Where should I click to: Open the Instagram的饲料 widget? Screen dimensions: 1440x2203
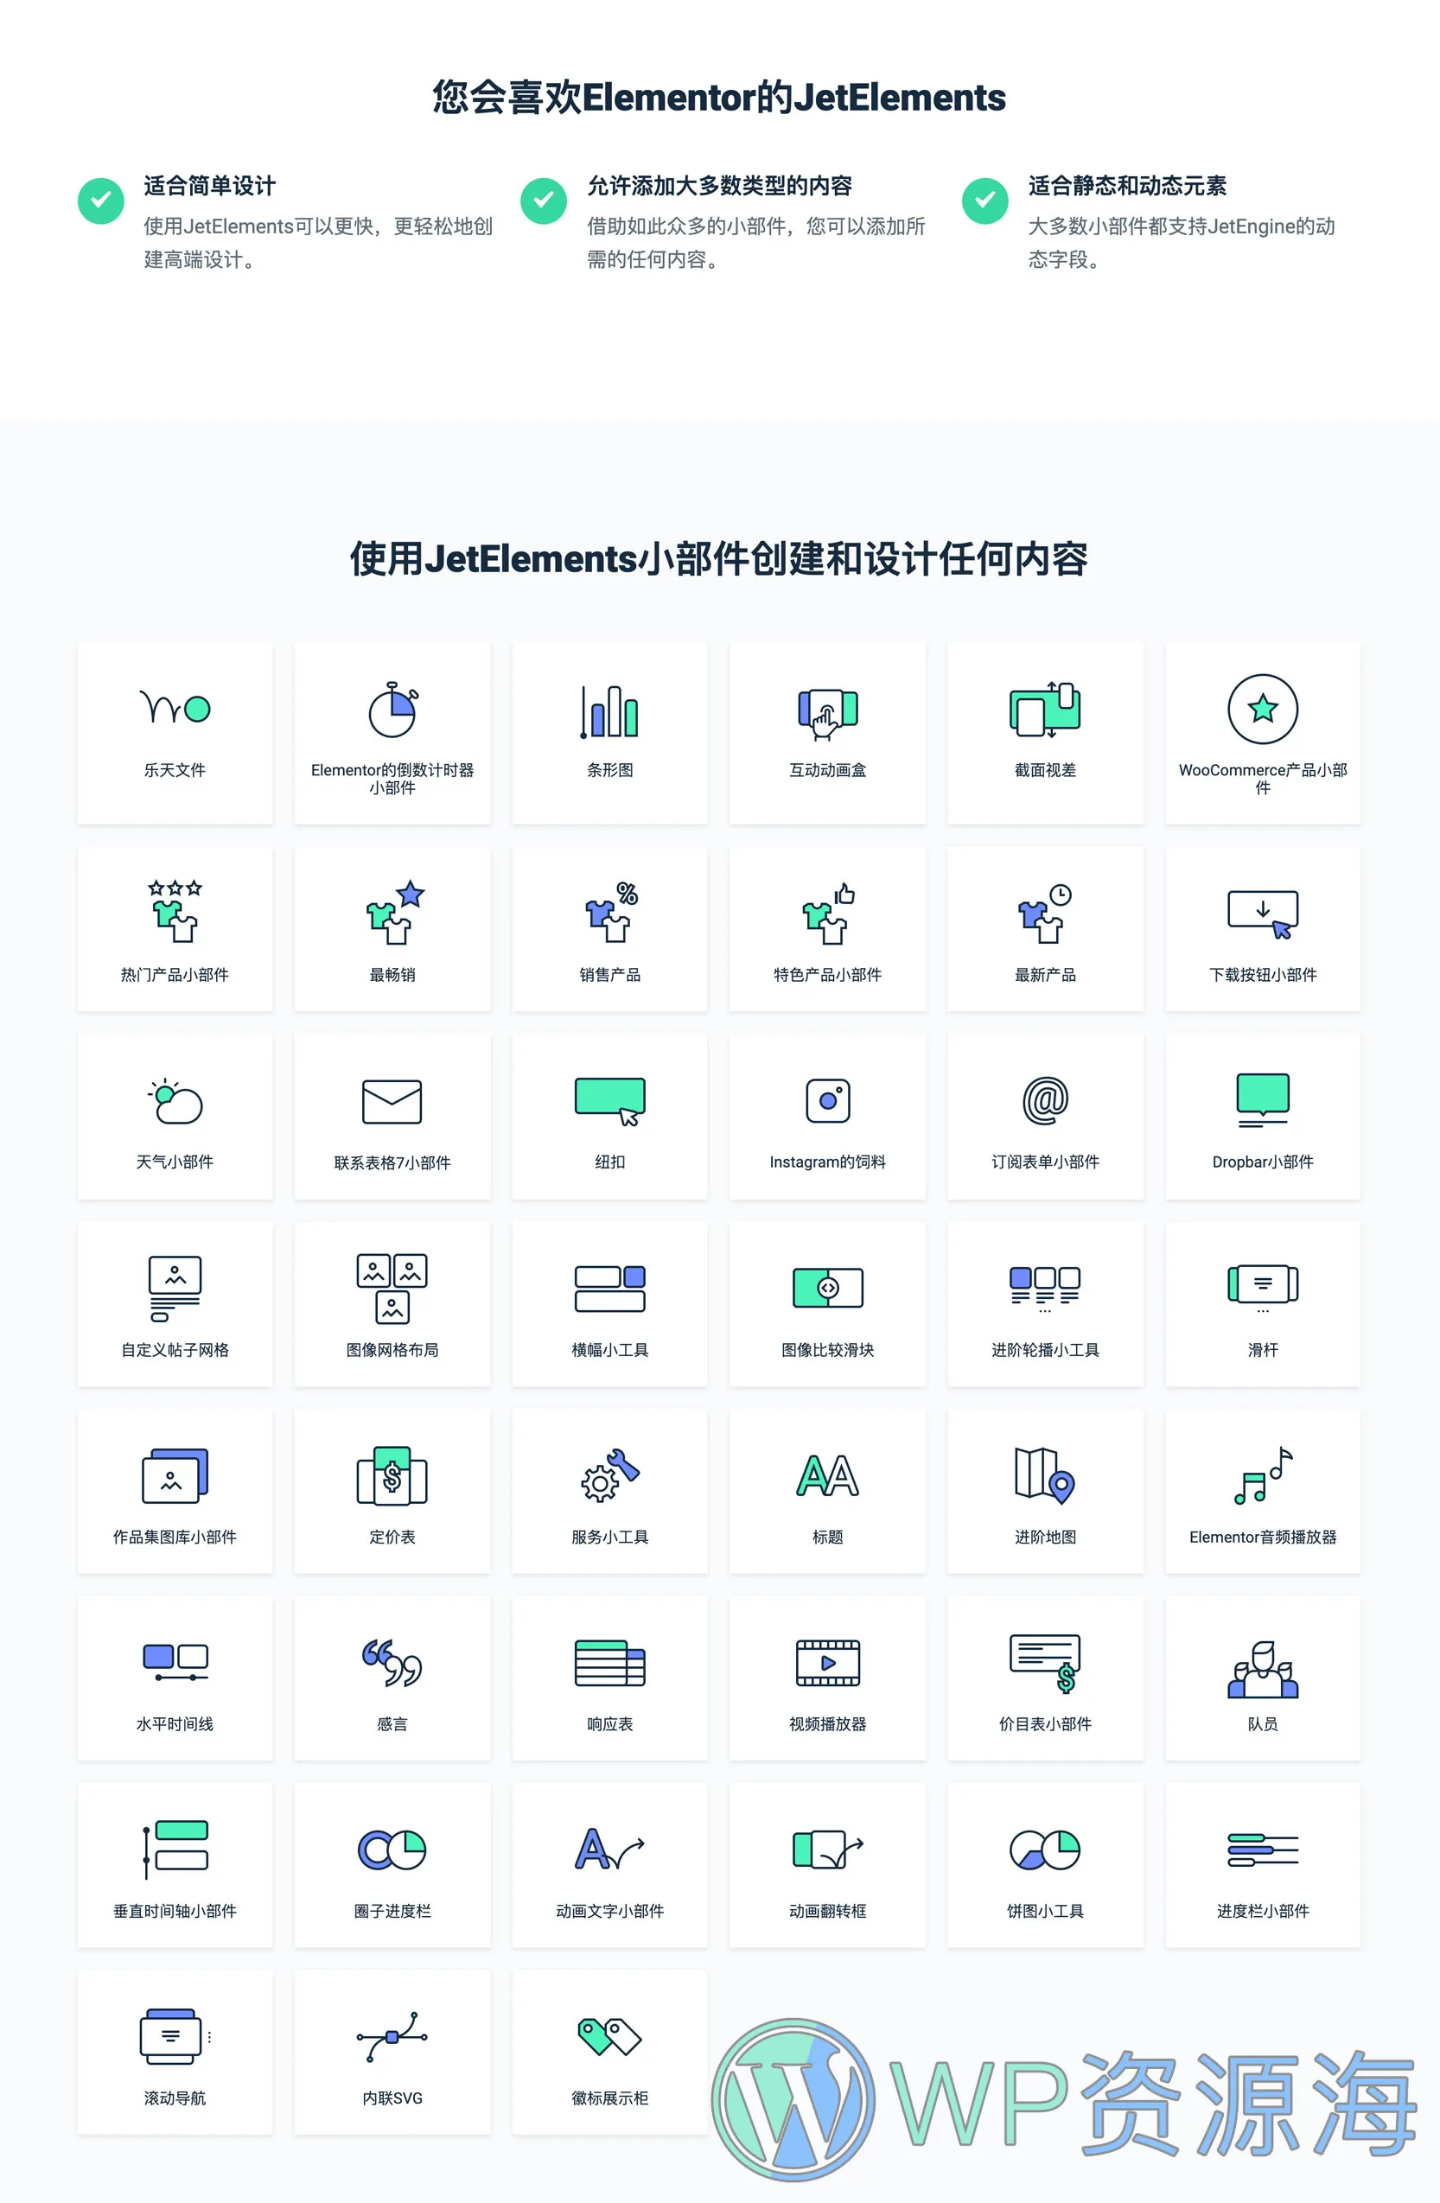pos(827,1116)
